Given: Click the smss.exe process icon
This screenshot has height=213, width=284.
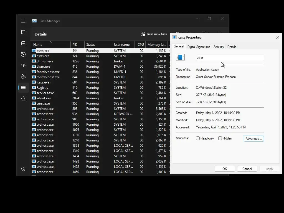Looking at the screenshot, I should pyautogui.click(x=34, y=103).
